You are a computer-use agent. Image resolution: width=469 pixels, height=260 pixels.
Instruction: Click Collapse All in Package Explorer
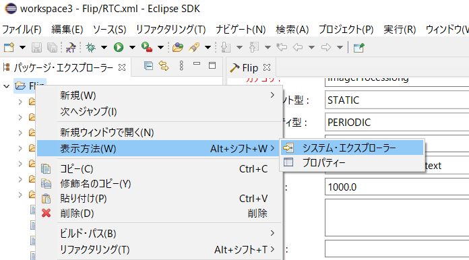point(148,65)
